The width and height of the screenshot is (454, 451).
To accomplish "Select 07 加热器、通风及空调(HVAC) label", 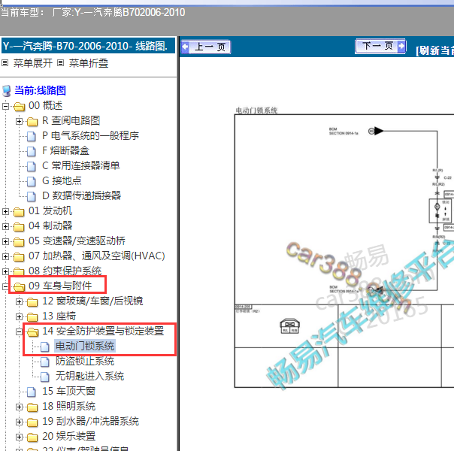I will click(x=97, y=256).
